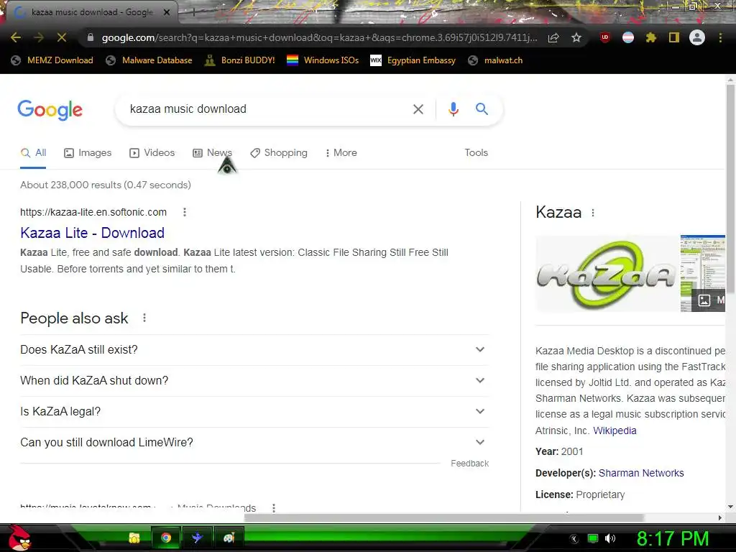Open the Bonzi BUDDY! bookmark
Image resolution: width=736 pixels, height=552 pixels.
coord(240,60)
